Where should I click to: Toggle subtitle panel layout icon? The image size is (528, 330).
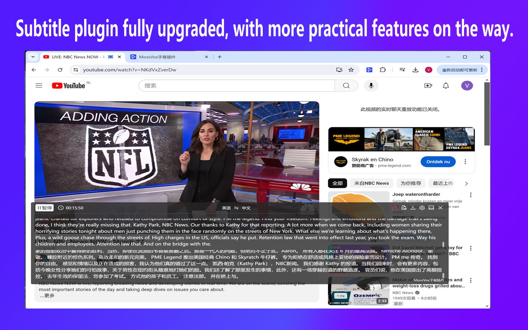[x=431, y=208]
